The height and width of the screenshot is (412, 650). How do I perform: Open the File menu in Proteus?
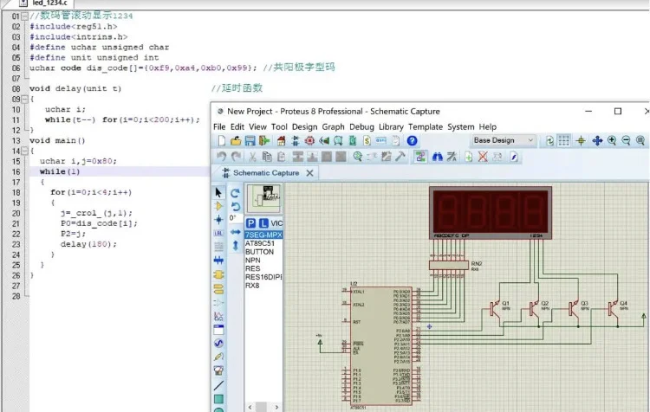(x=219, y=126)
